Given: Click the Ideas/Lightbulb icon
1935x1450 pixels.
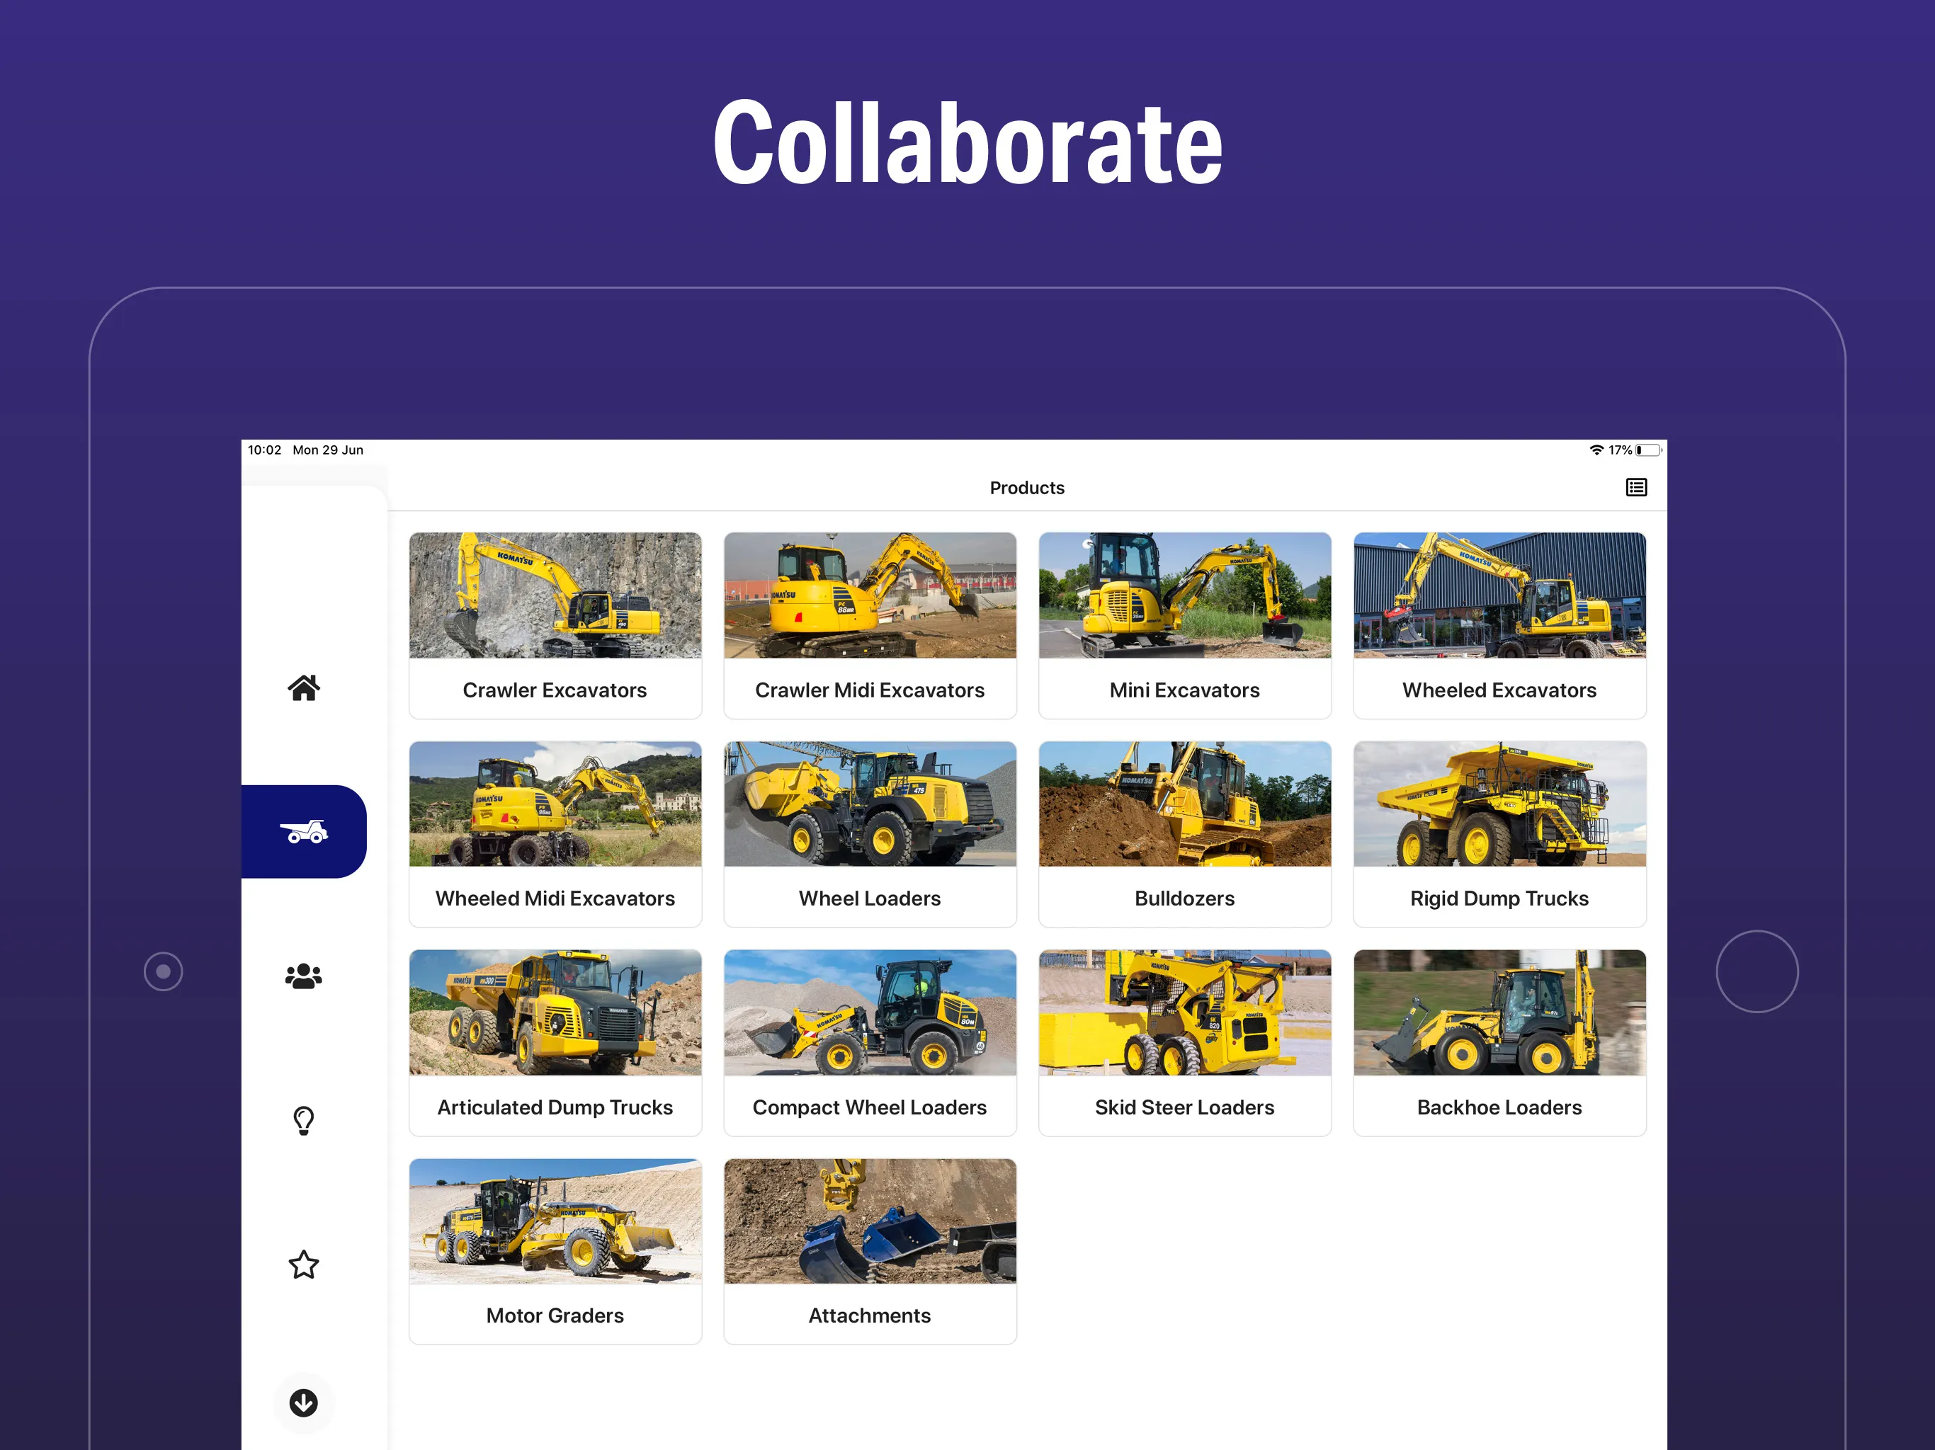Looking at the screenshot, I should click(302, 1118).
